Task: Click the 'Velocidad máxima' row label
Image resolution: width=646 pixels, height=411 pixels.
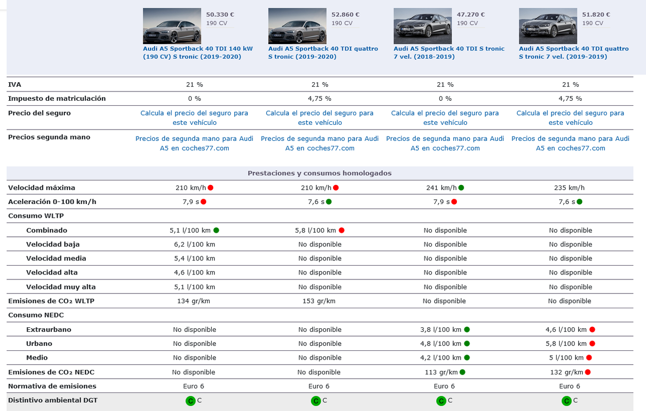Action: (42, 188)
